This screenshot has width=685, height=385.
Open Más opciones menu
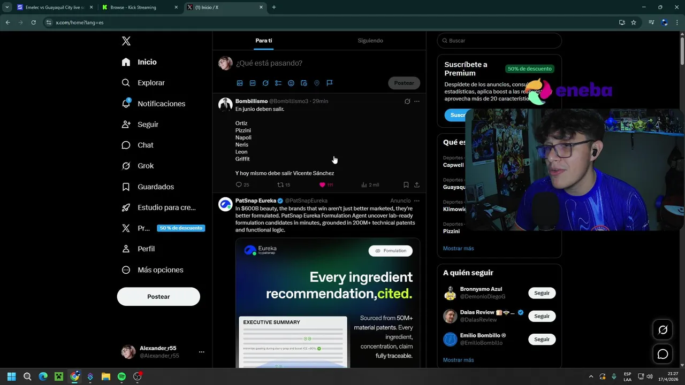point(153,269)
